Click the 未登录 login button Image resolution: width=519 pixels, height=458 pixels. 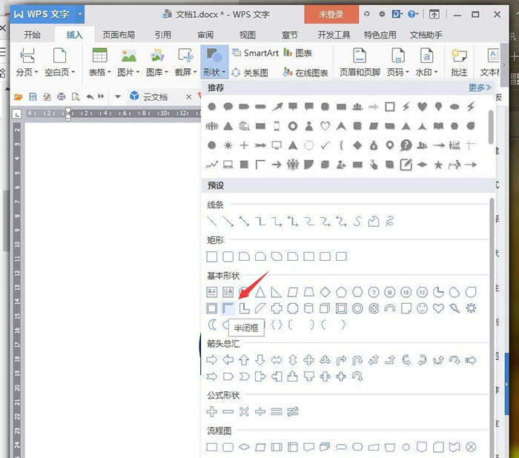[331, 14]
